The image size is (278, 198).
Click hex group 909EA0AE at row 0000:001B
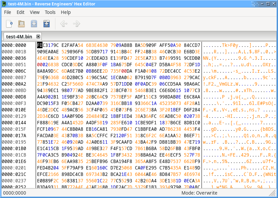click(48, 52)
